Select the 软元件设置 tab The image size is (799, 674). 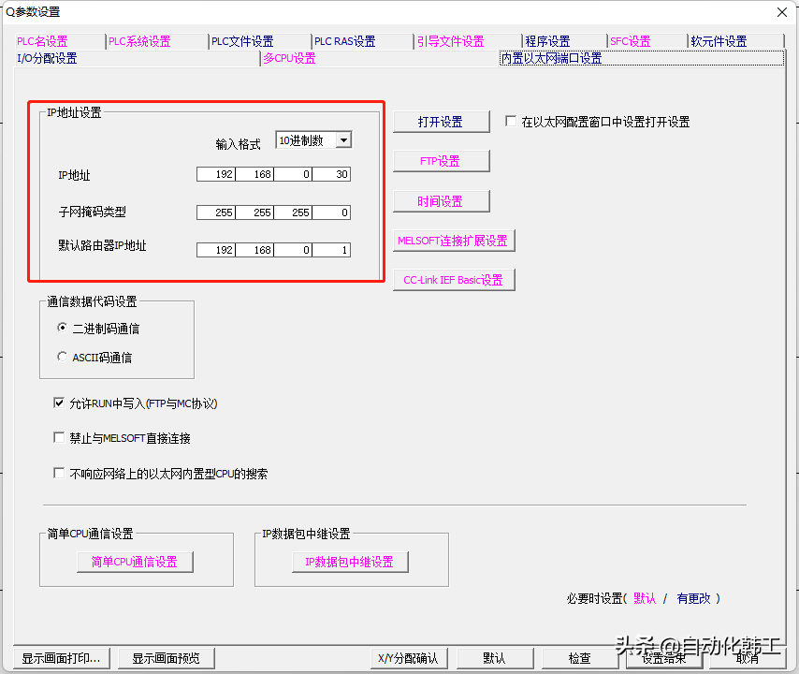[719, 41]
